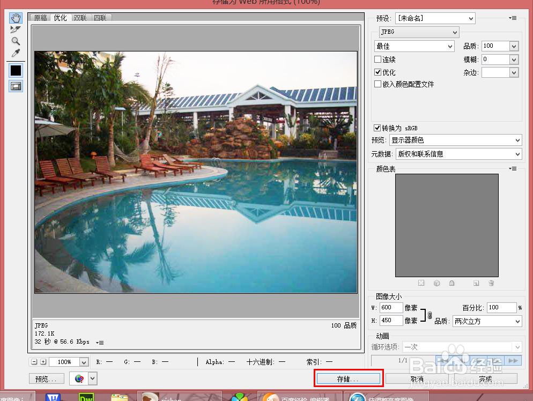Click the black eyedropper color swatch
The image size is (533, 401).
pos(16,71)
